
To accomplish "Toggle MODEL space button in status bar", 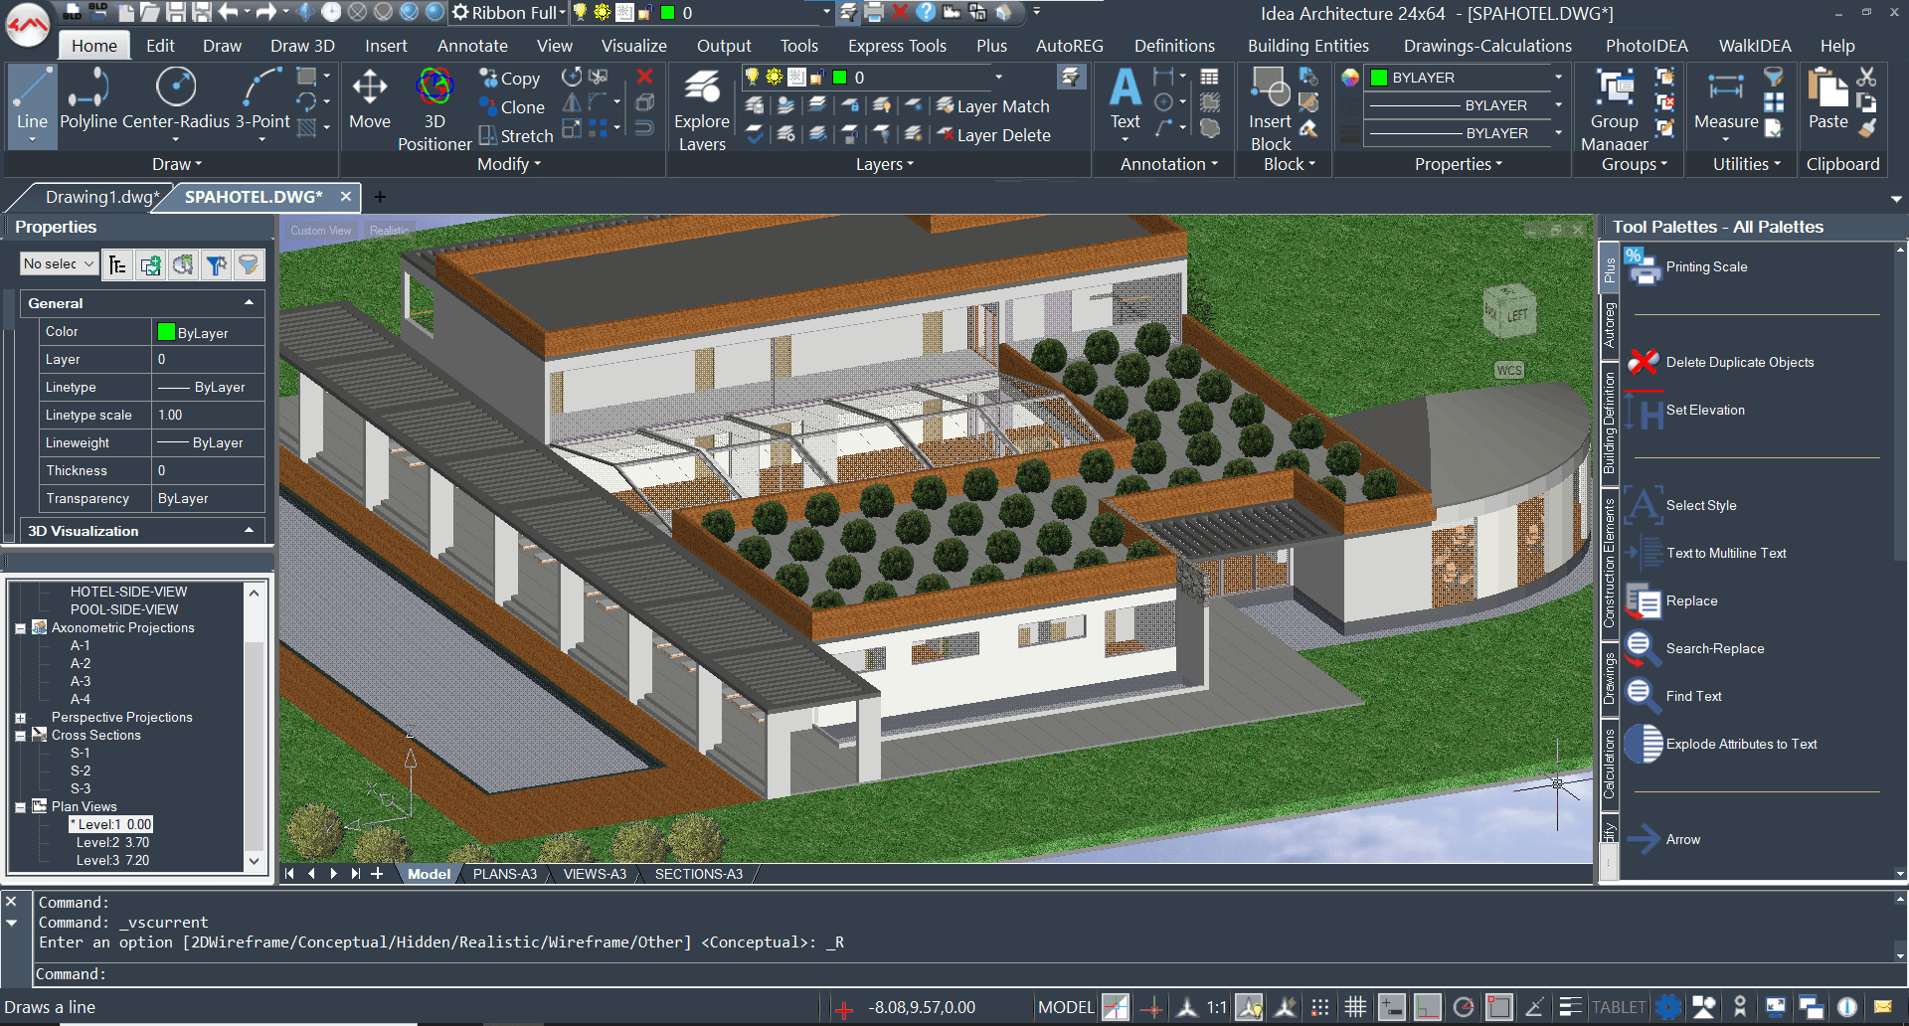I will tap(1066, 1007).
